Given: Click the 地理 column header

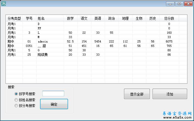Looking at the screenshot, I should [125, 18].
